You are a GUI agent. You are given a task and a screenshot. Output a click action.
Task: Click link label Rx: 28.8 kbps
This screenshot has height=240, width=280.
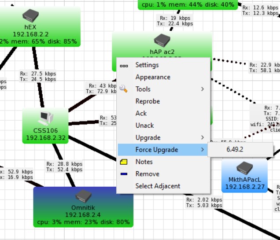[x=64, y=164]
